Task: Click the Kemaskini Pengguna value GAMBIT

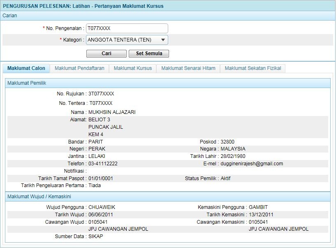Action: [258, 207]
